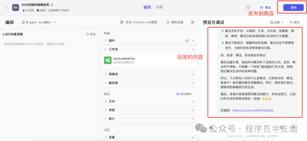
Task: Click the auto-add icon in the 插件 row
Action: [187, 41]
